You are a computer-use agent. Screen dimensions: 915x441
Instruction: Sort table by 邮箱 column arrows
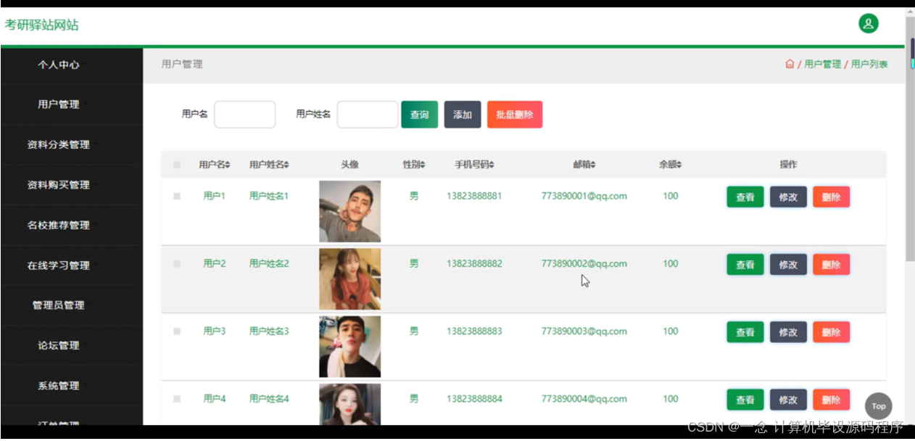(x=593, y=165)
